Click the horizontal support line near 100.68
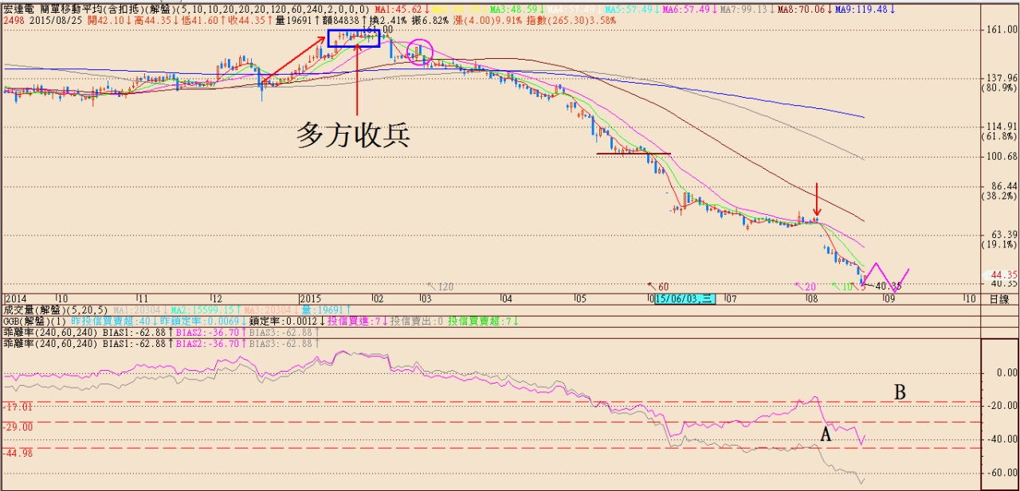 pyautogui.click(x=634, y=153)
